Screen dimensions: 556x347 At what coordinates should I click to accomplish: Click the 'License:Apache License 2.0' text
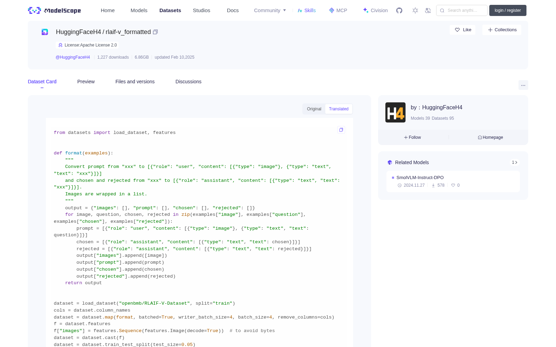click(91, 45)
